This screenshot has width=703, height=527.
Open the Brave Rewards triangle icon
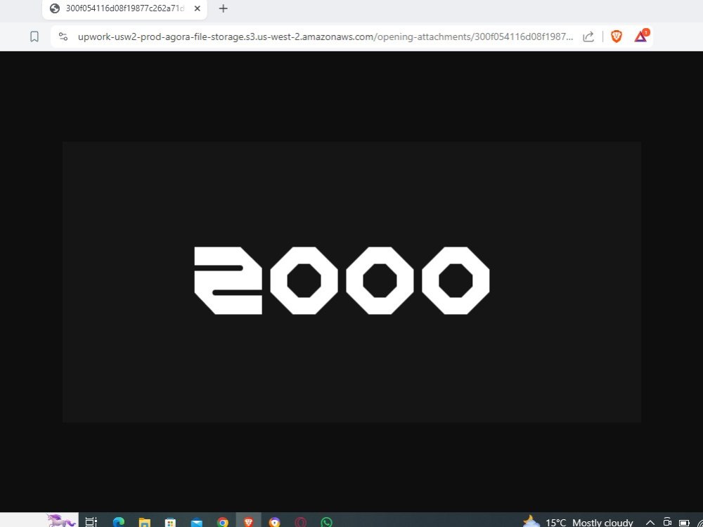pos(641,36)
